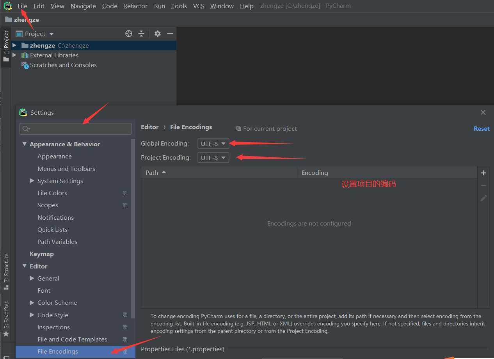Select Font settings page
This screenshot has height=359, width=494.
point(44,291)
